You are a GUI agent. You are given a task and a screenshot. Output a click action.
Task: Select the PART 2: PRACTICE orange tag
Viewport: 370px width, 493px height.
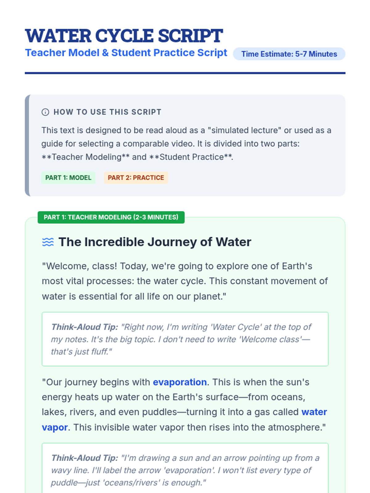[136, 178]
